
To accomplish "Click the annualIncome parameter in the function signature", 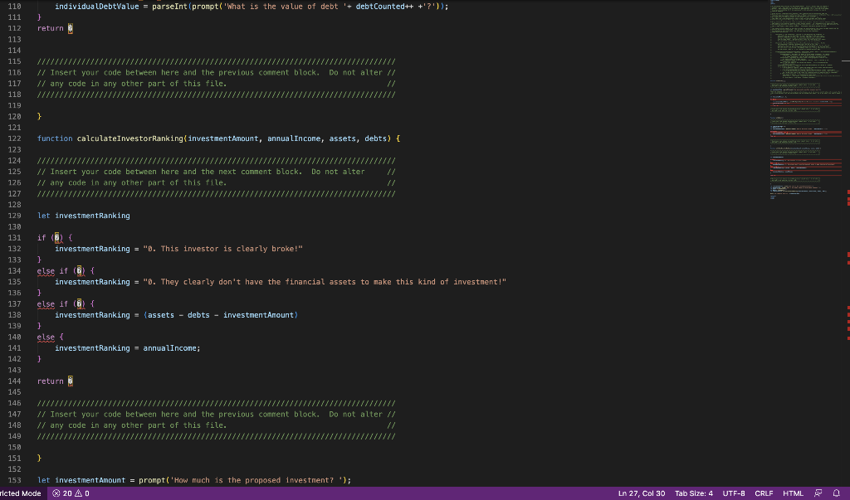I will (x=294, y=138).
